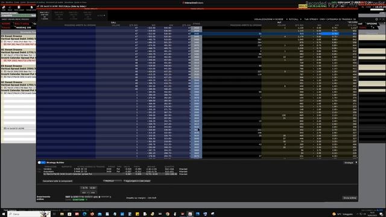
Task: Open the PUT/CALL view dropdown
Action: tap(295, 19)
